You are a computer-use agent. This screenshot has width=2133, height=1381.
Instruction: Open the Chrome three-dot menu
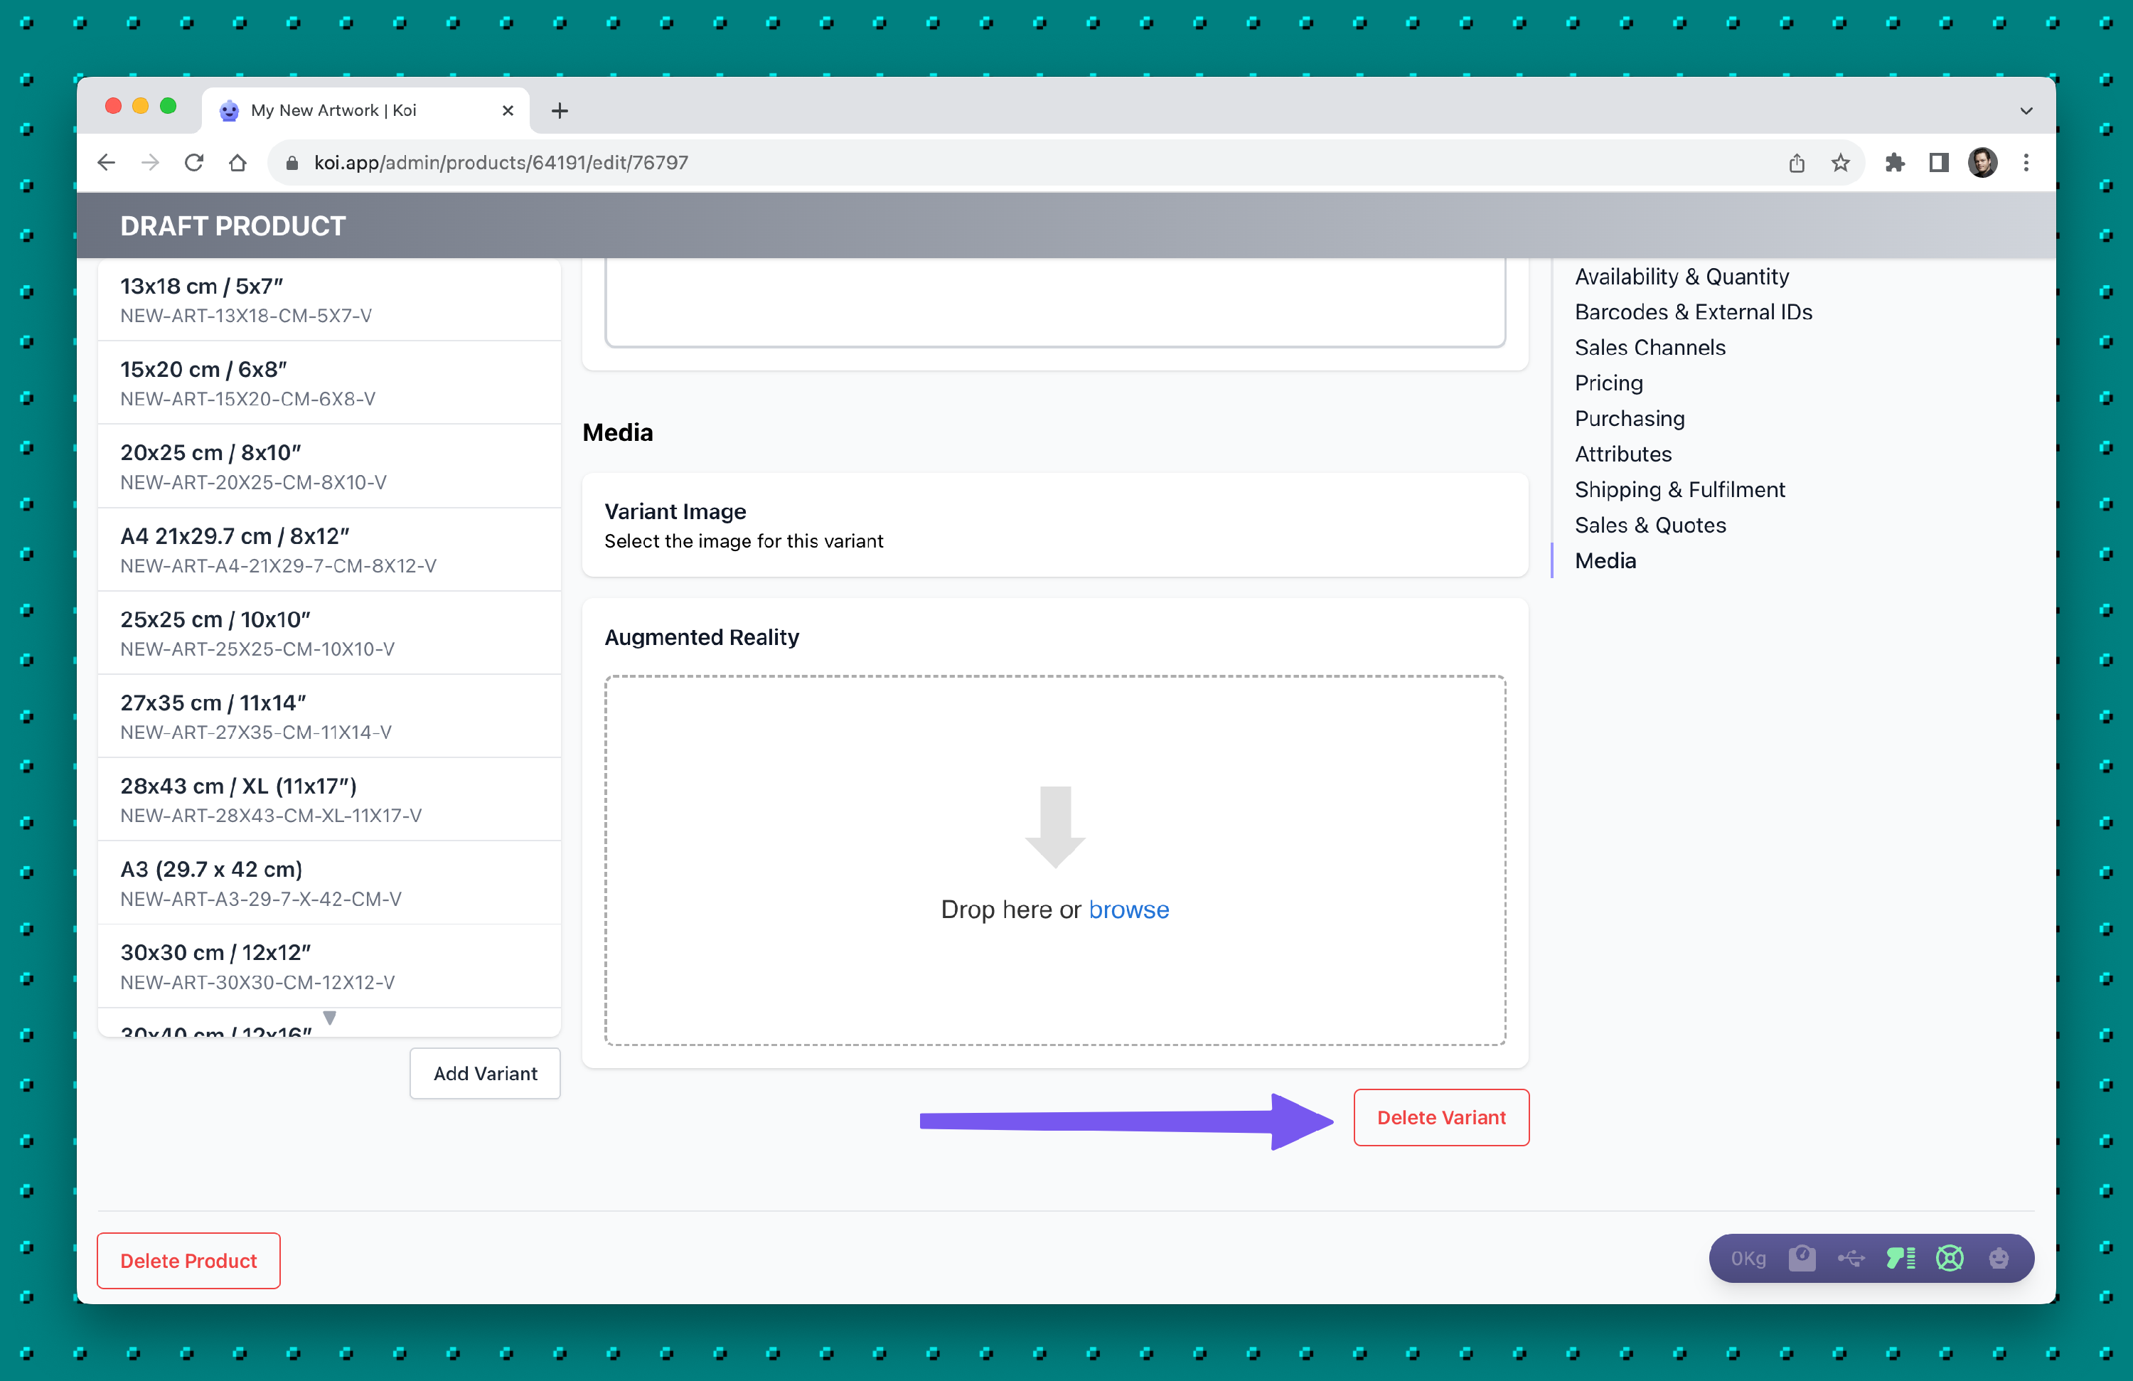tap(2026, 162)
